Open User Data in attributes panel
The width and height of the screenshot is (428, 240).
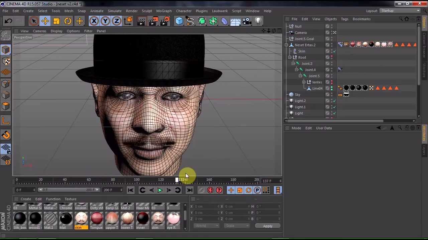[324, 128]
